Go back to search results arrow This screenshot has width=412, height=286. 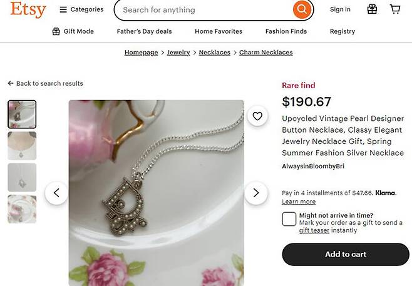(45, 83)
